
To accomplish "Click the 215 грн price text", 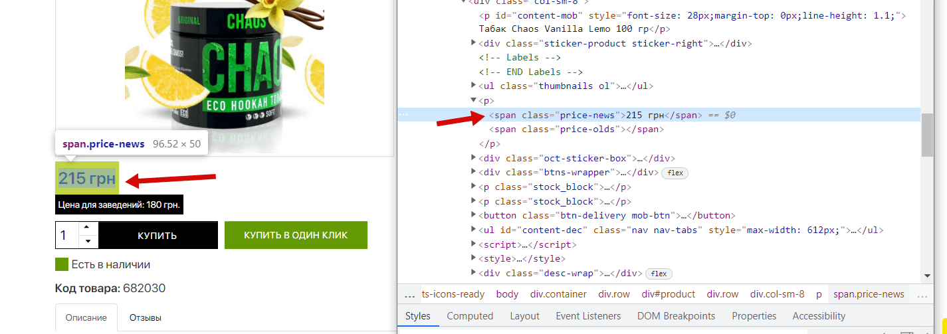I will [x=87, y=179].
